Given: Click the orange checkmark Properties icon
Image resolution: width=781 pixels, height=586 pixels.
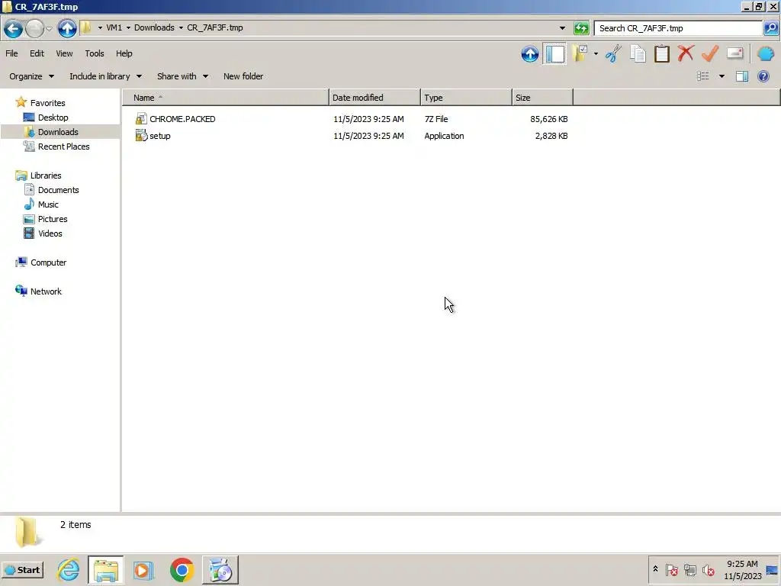Looking at the screenshot, I should [x=710, y=53].
